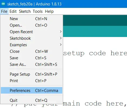Open the Sketch menu
Screen dimensions: 127x108
click(25, 11)
